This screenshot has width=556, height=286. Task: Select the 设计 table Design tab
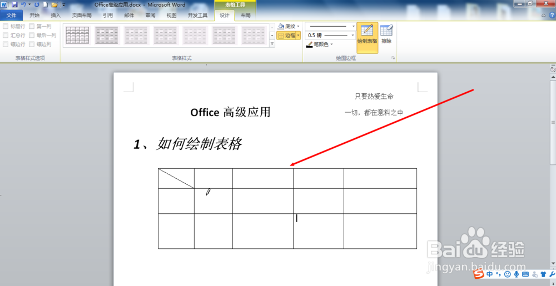pyautogui.click(x=225, y=15)
